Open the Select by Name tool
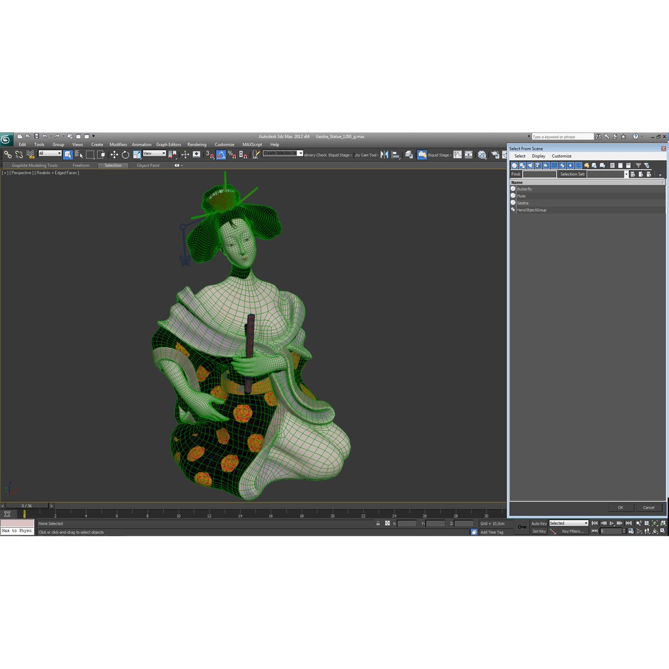669x669 pixels. (x=79, y=154)
